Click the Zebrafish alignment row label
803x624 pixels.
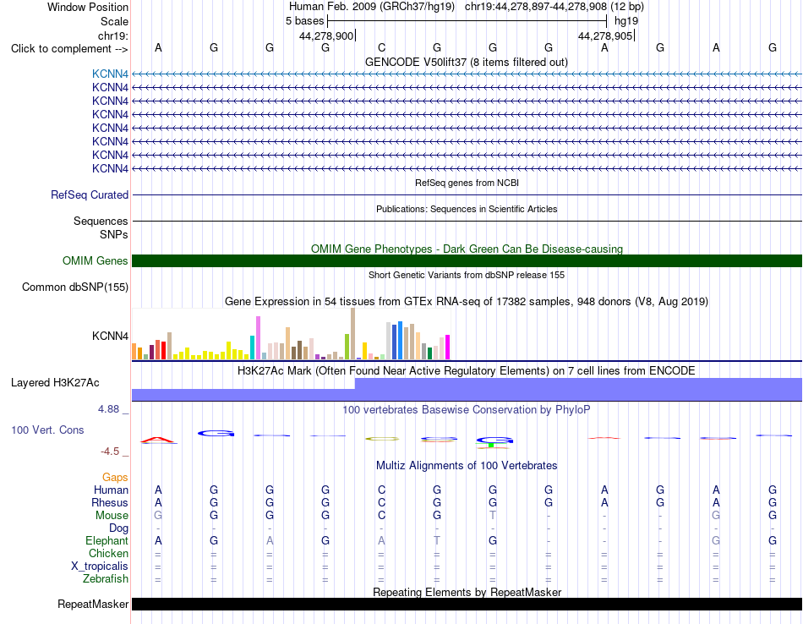tap(106, 578)
